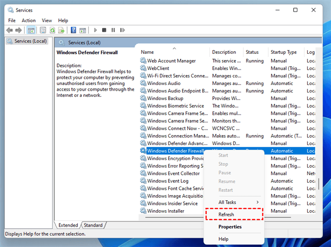Switch to the Standard tab
The width and height of the screenshot is (331, 247).
tap(93, 225)
